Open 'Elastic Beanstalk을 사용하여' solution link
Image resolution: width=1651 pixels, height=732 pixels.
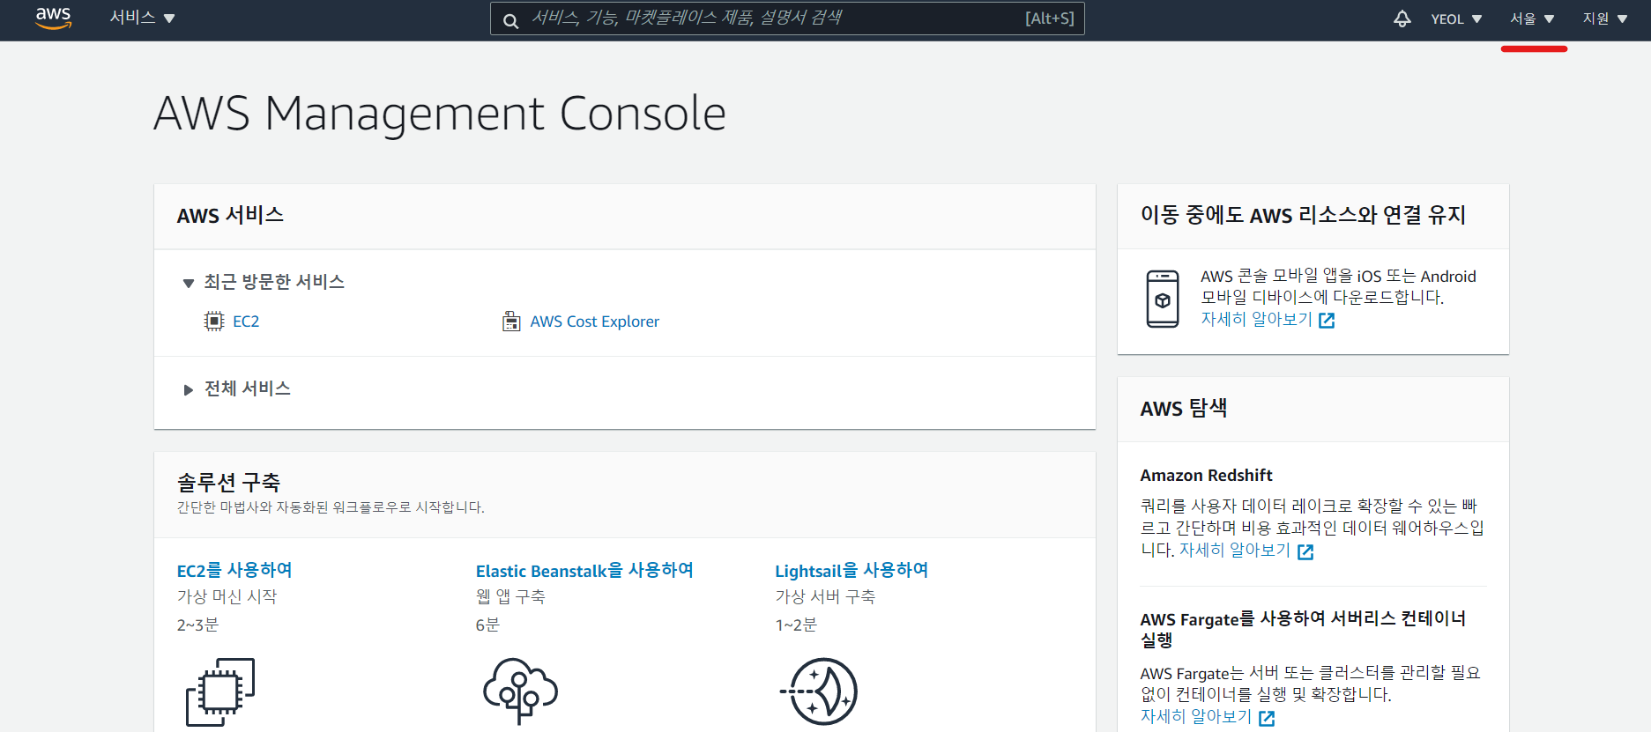[x=584, y=570]
